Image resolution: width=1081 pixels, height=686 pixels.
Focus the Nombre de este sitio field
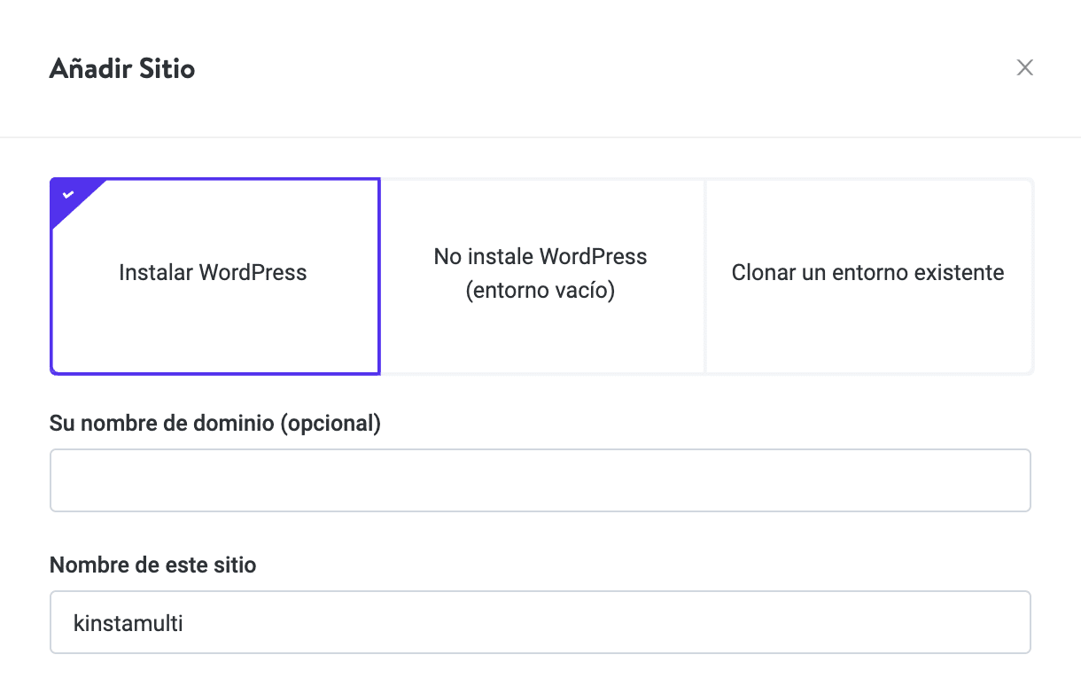(540, 621)
